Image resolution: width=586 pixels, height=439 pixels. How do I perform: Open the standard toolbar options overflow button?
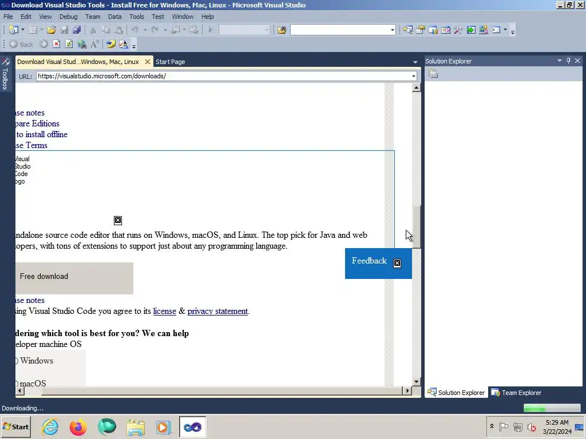[x=513, y=32]
